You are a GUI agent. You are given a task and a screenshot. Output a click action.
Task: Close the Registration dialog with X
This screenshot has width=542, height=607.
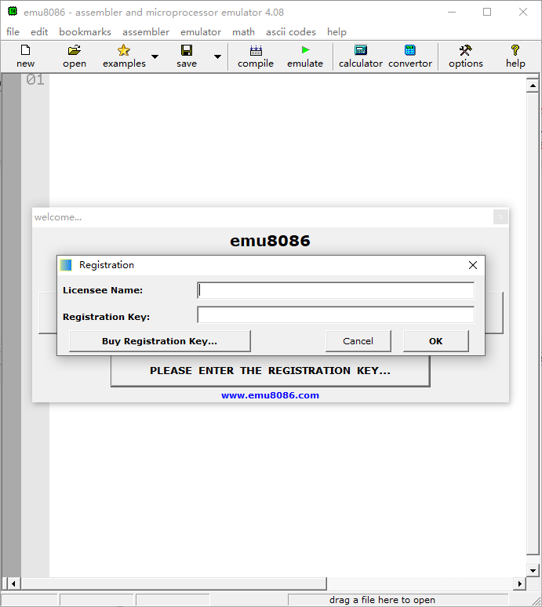point(473,265)
